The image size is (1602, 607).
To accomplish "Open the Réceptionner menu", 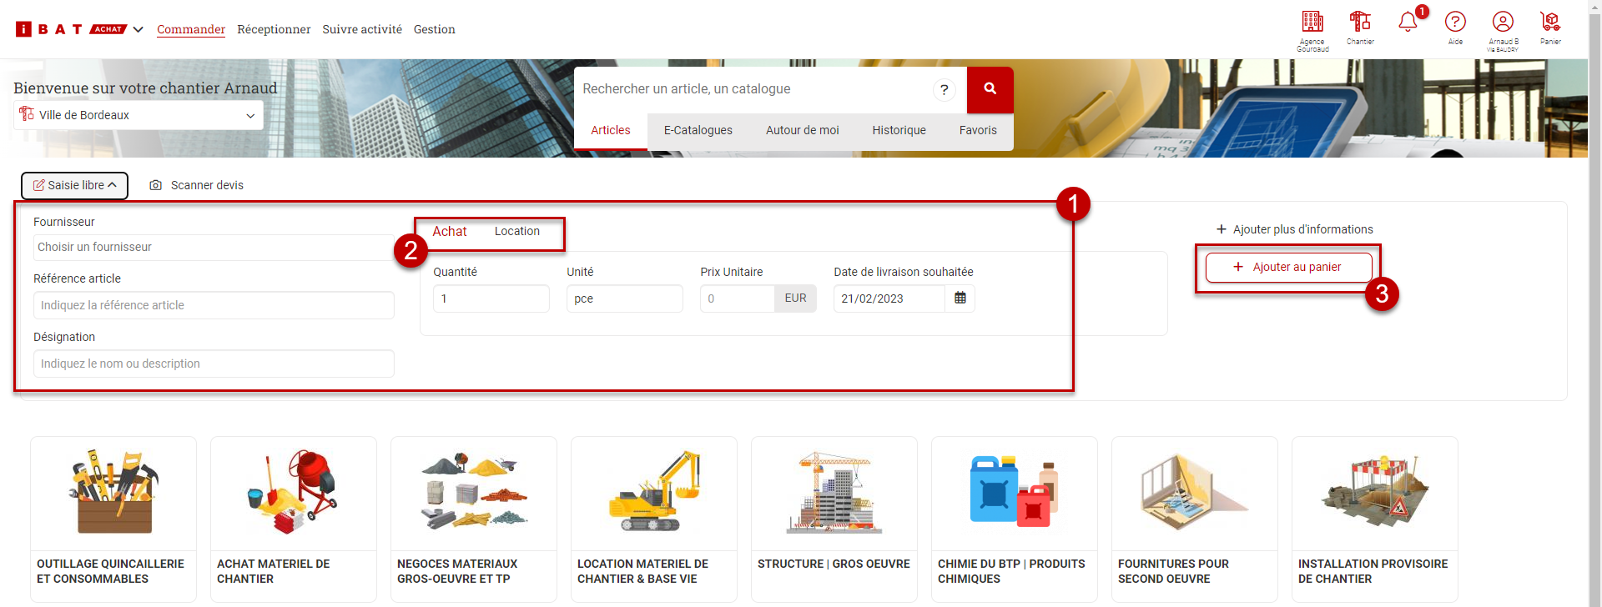I will [274, 30].
